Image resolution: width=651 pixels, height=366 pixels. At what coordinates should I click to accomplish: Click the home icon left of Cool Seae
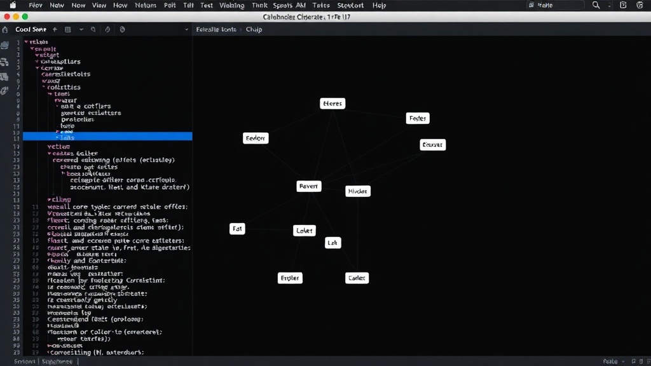(5, 29)
